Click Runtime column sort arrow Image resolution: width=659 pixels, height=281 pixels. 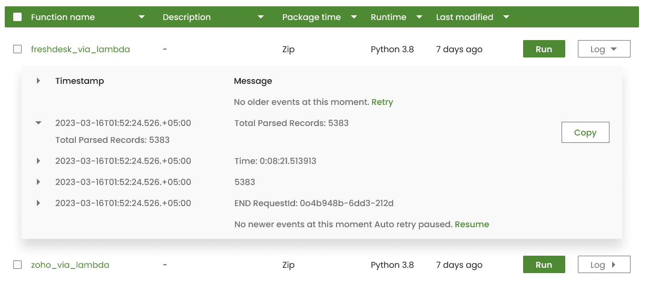coord(419,17)
